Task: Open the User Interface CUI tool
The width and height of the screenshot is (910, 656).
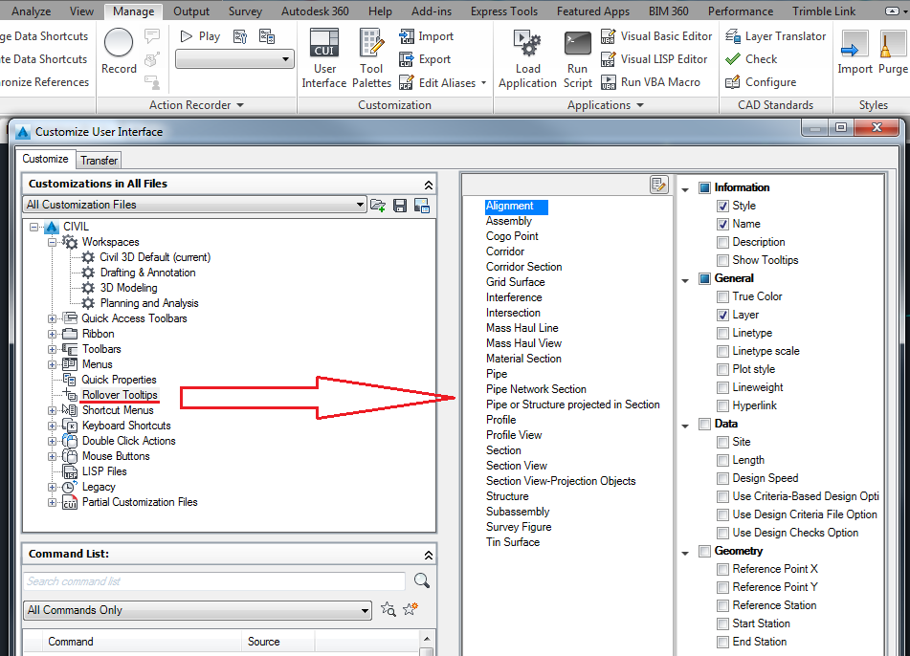Action: pyautogui.click(x=323, y=59)
